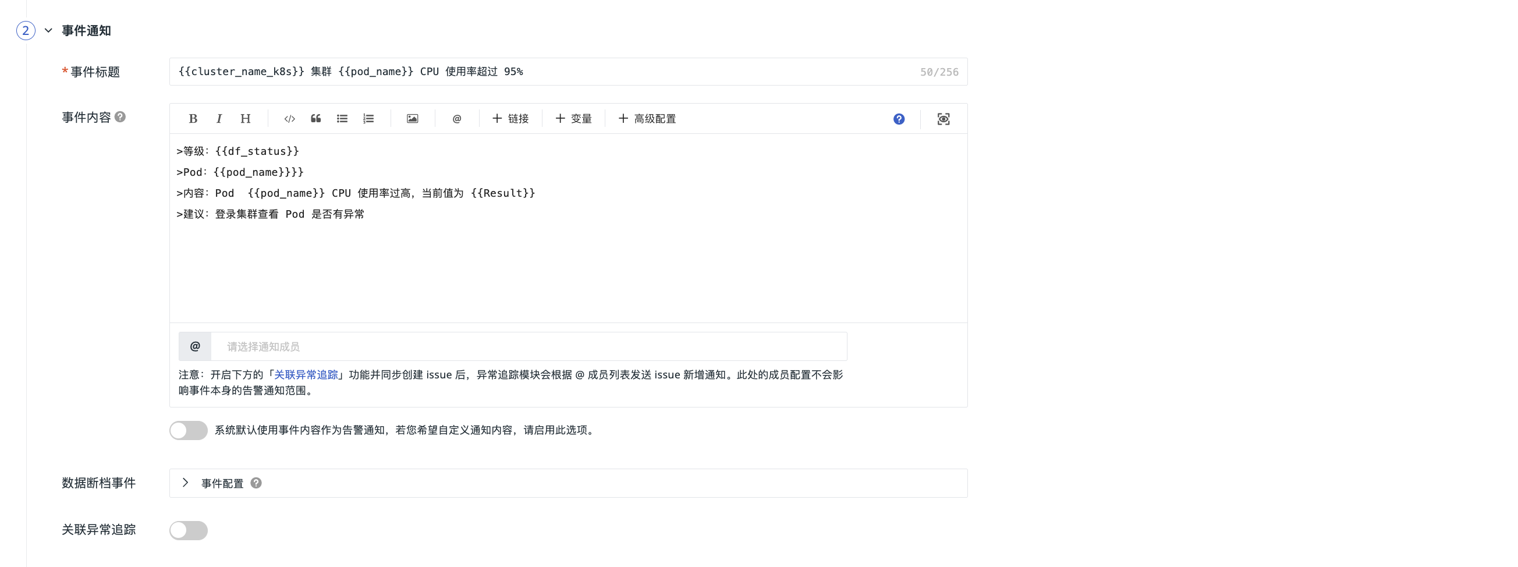Insert ordered numbered list icon
Viewport: 1518px width, 567px height.
coord(368,119)
